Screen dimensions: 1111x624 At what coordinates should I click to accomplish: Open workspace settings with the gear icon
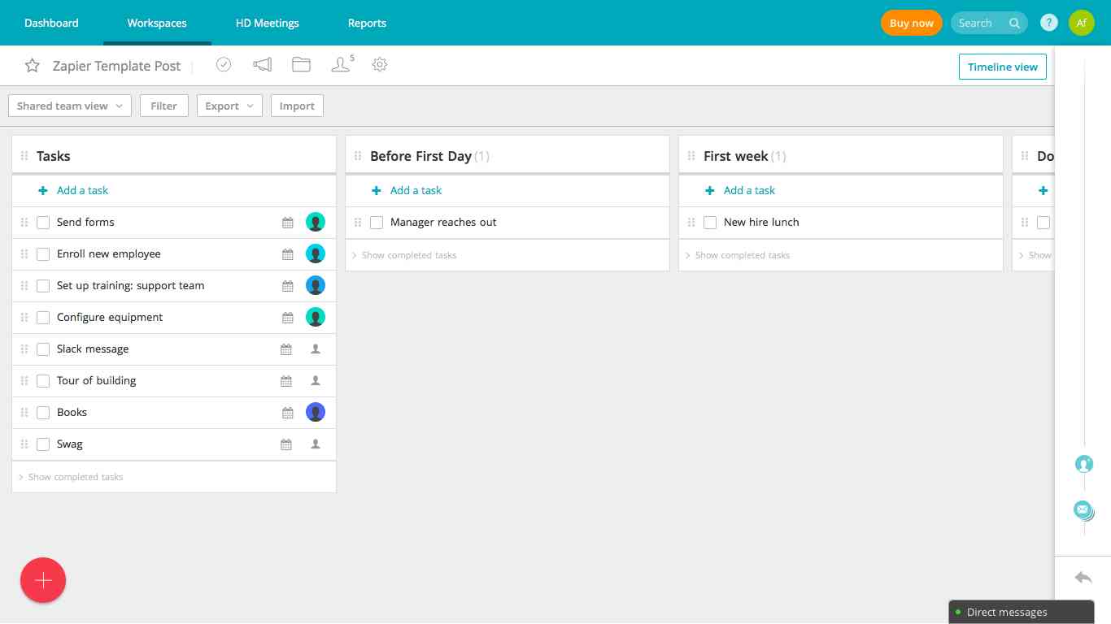[x=379, y=64]
